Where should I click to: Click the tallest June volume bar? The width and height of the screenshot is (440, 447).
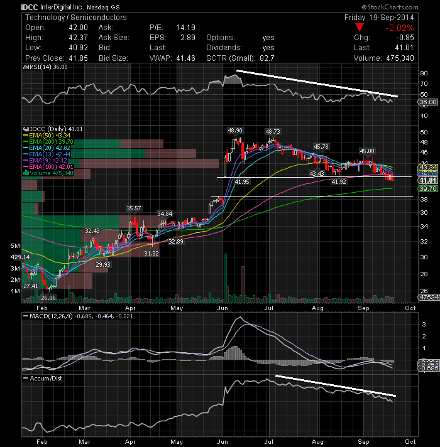click(225, 278)
